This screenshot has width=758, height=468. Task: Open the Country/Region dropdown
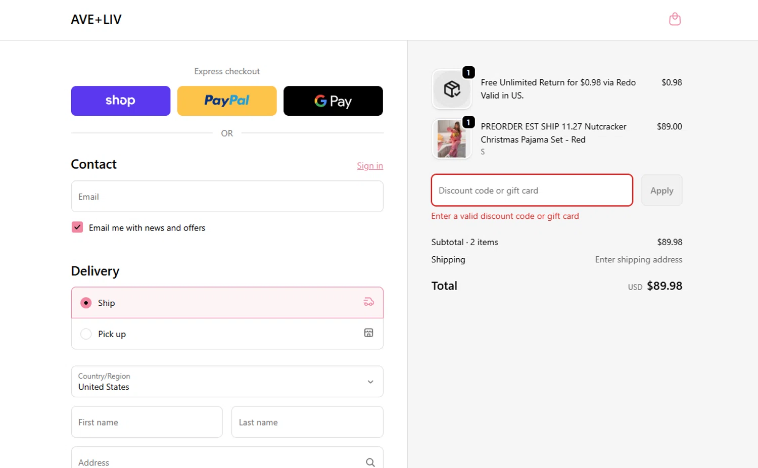[x=227, y=382]
